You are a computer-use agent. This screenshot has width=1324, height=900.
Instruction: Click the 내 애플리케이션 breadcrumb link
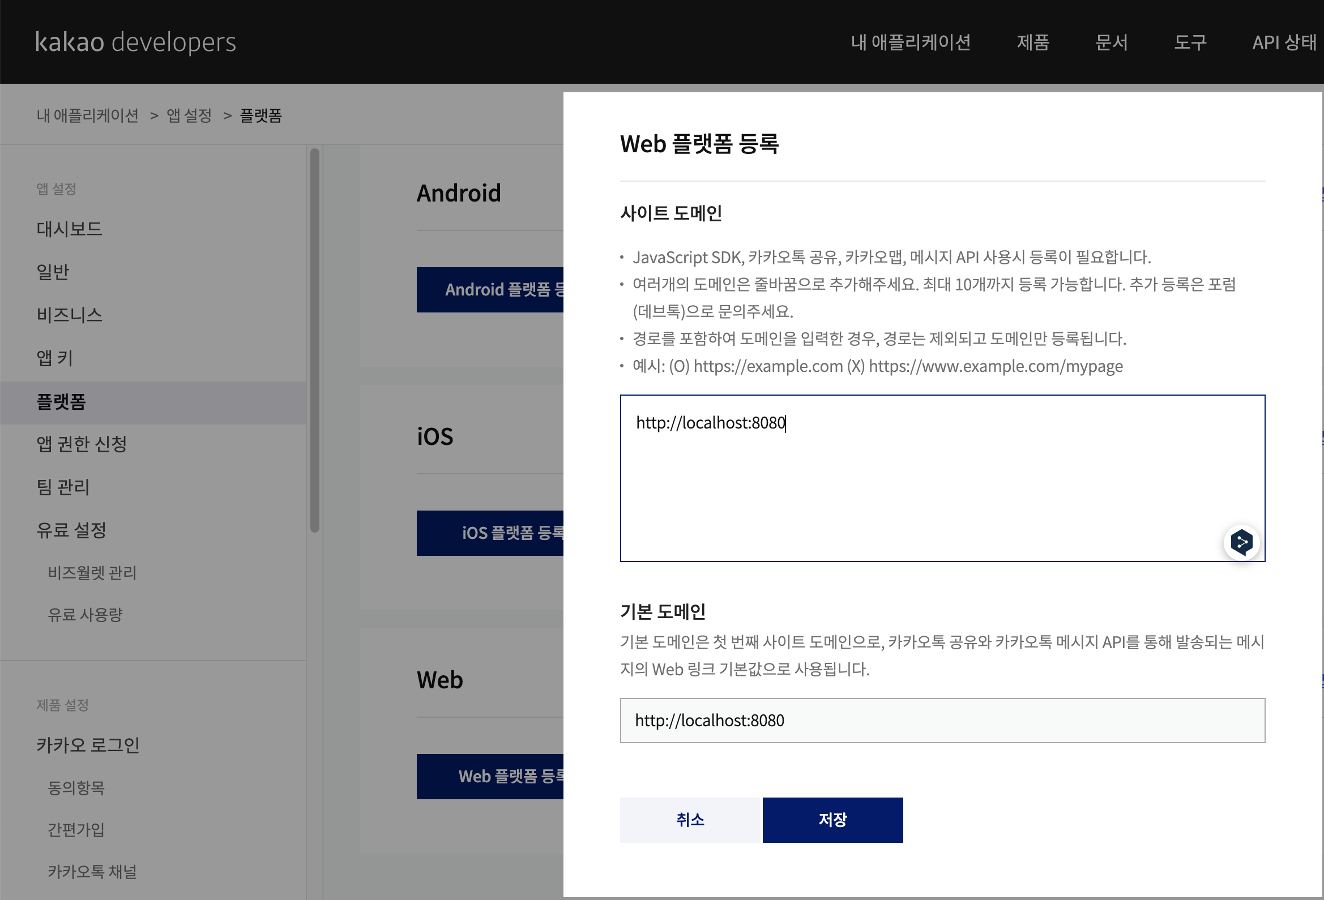tap(87, 115)
